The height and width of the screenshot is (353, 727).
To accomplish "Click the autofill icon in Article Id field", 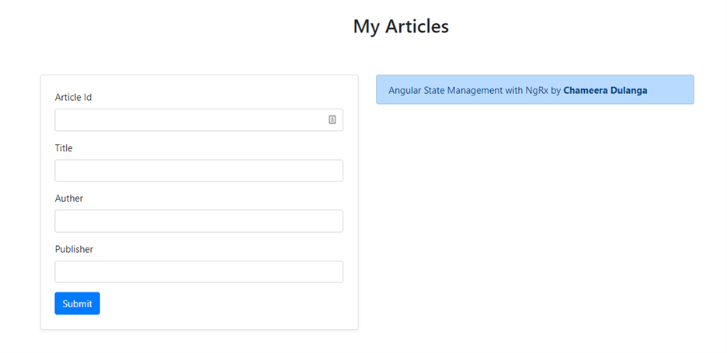I will click(332, 119).
